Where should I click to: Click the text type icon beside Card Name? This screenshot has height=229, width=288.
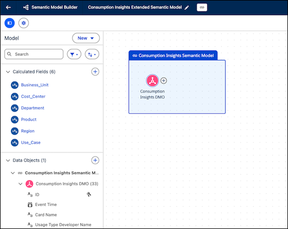[30, 215]
